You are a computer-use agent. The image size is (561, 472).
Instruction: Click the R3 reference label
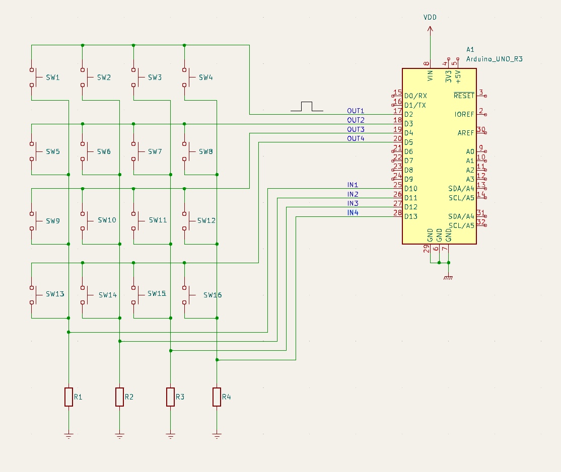180,397
